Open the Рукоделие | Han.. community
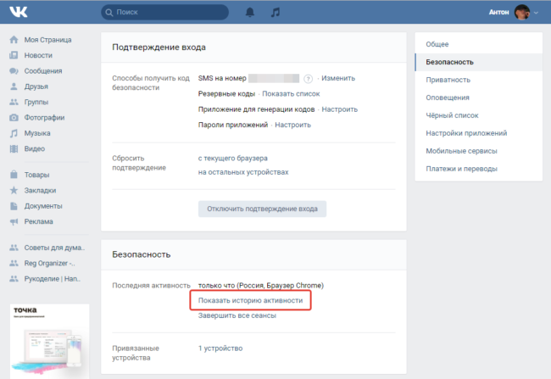The height and width of the screenshot is (379, 551). pos(53,279)
